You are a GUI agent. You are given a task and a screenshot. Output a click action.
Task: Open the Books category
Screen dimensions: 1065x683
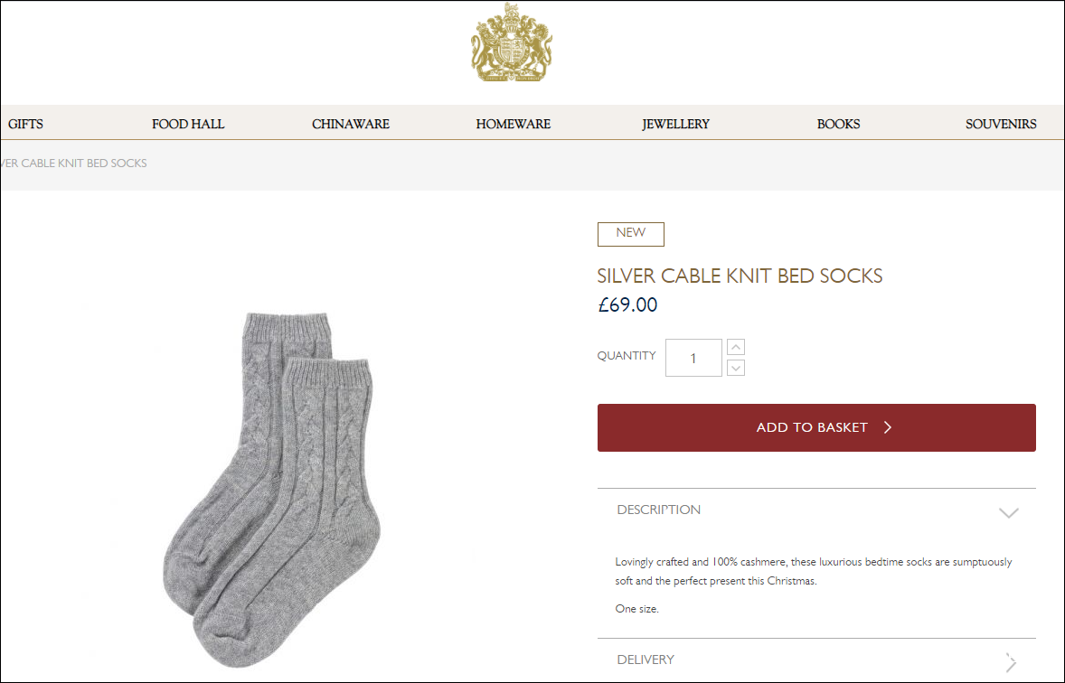[x=838, y=124]
